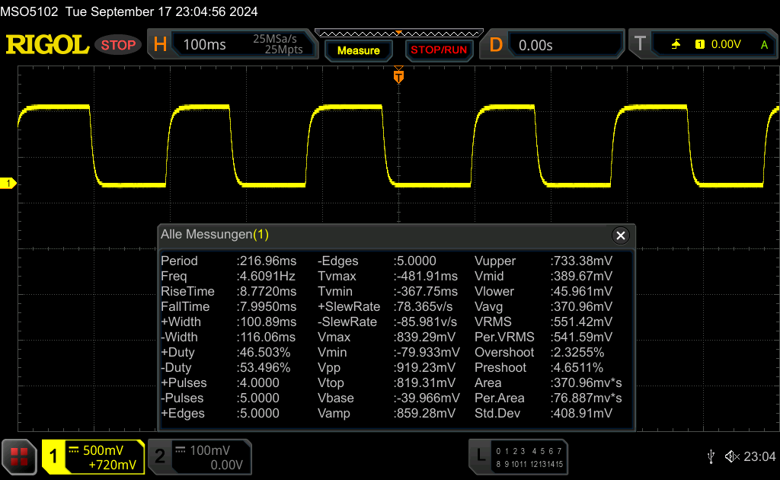Select the -SlewRate -85.981v/s measurement
Viewport: 780px width, 480px height.
pyautogui.click(x=387, y=322)
